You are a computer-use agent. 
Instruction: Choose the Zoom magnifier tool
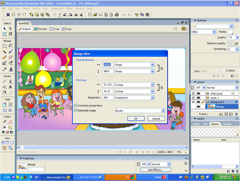[x=11, y=148]
